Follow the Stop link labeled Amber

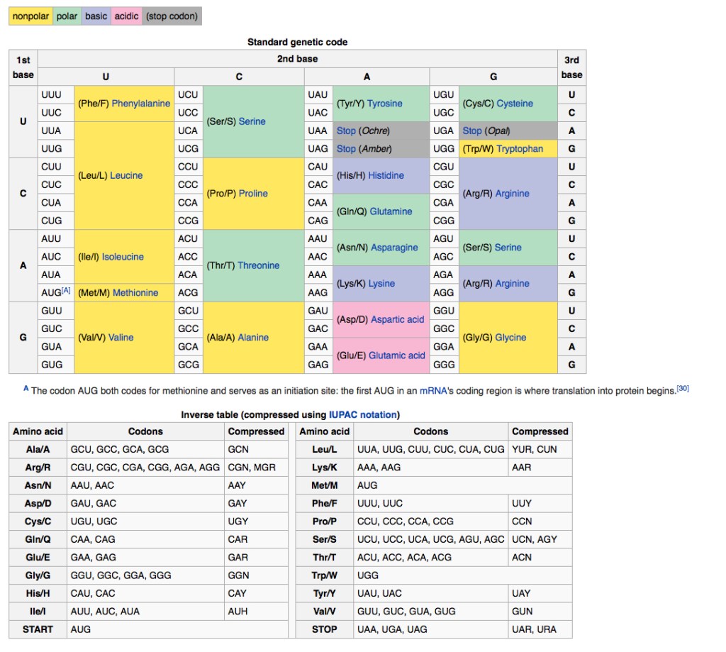click(346, 149)
